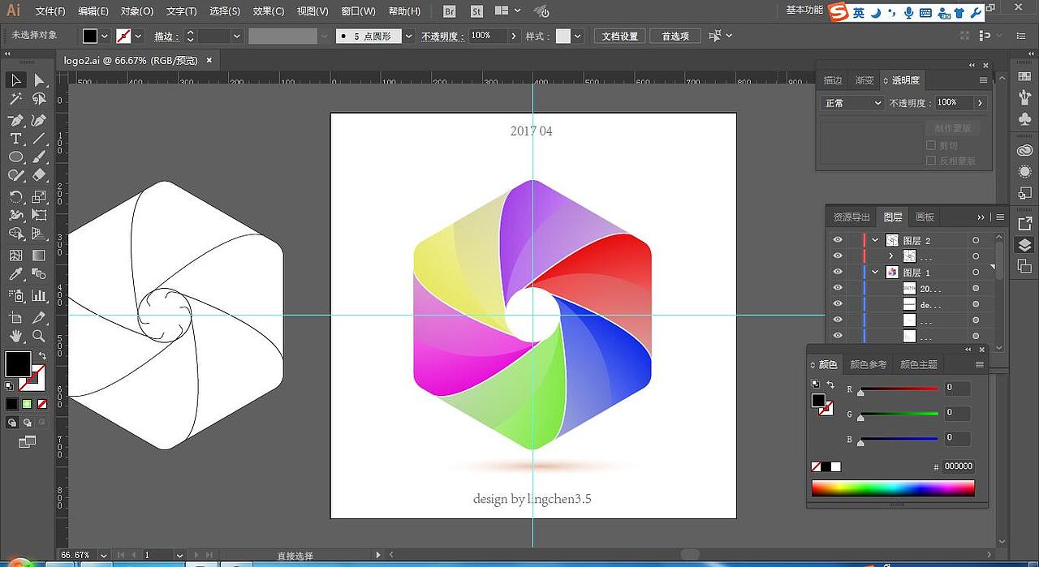This screenshot has height=567, width=1039.
Task: Select the Rotate tool
Action: point(15,196)
